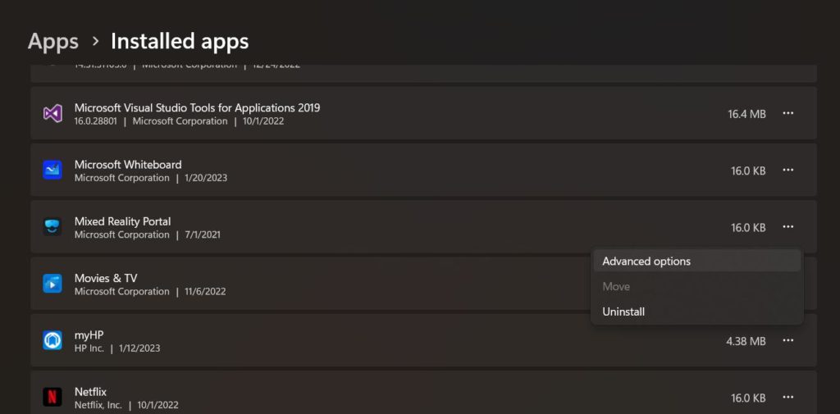The height and width of the screenshot is (414, 840).
Task: Select the Microsoft Whiteboard list row title
Action: point(128,165)
